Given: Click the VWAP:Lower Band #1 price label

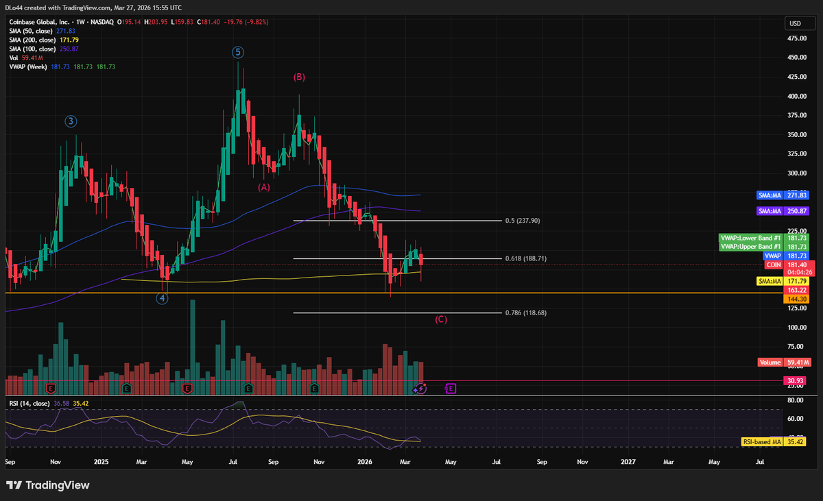Looking at the screenshot, I should (764, 238).
